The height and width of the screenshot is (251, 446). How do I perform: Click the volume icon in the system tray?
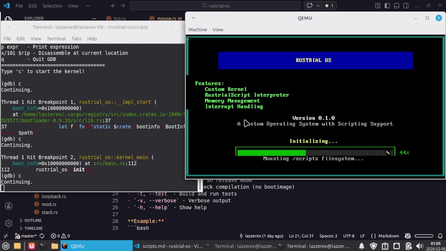coord(420,246)
